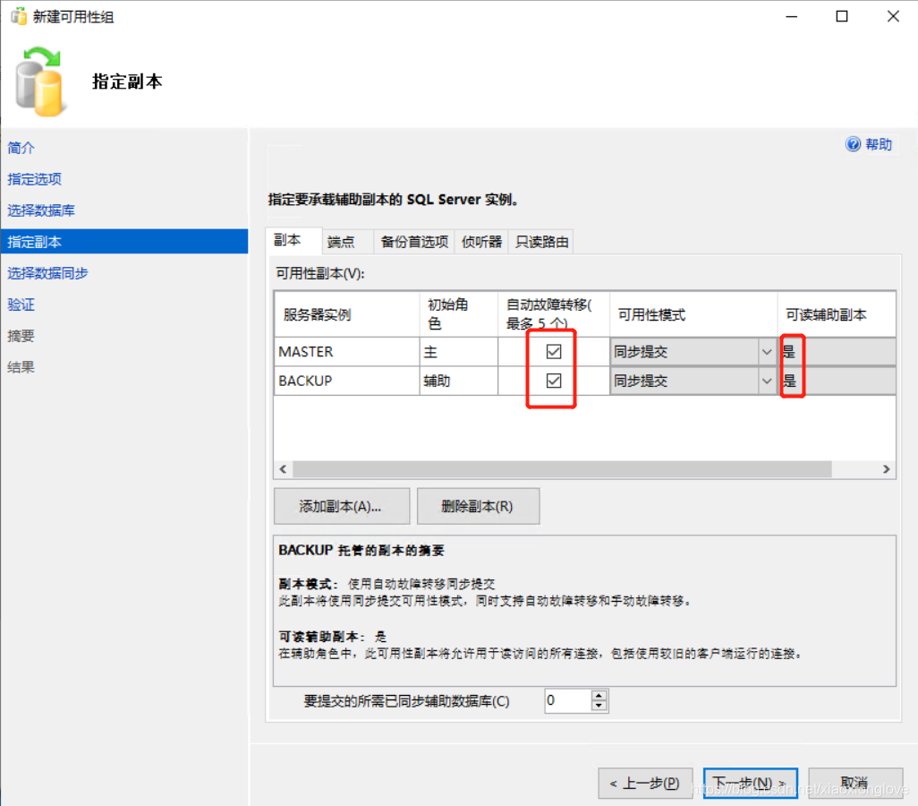Open availability mode dropdown for MASTER
Screen dimensions: 918x806
[x=767, y=352]
